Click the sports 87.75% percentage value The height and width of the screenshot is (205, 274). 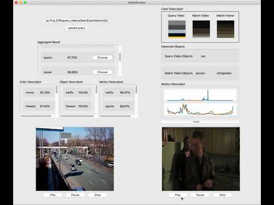(72, 58)
